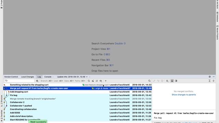The image size is (219, 123).
Task: Click the Revert changes icon
Action: click(158, 81)
